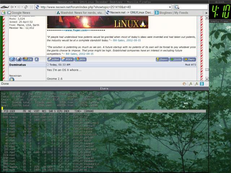This screenshot has height=173, width=231.
Task: Click the go-to-top arrow button
Action: point(37,59)
